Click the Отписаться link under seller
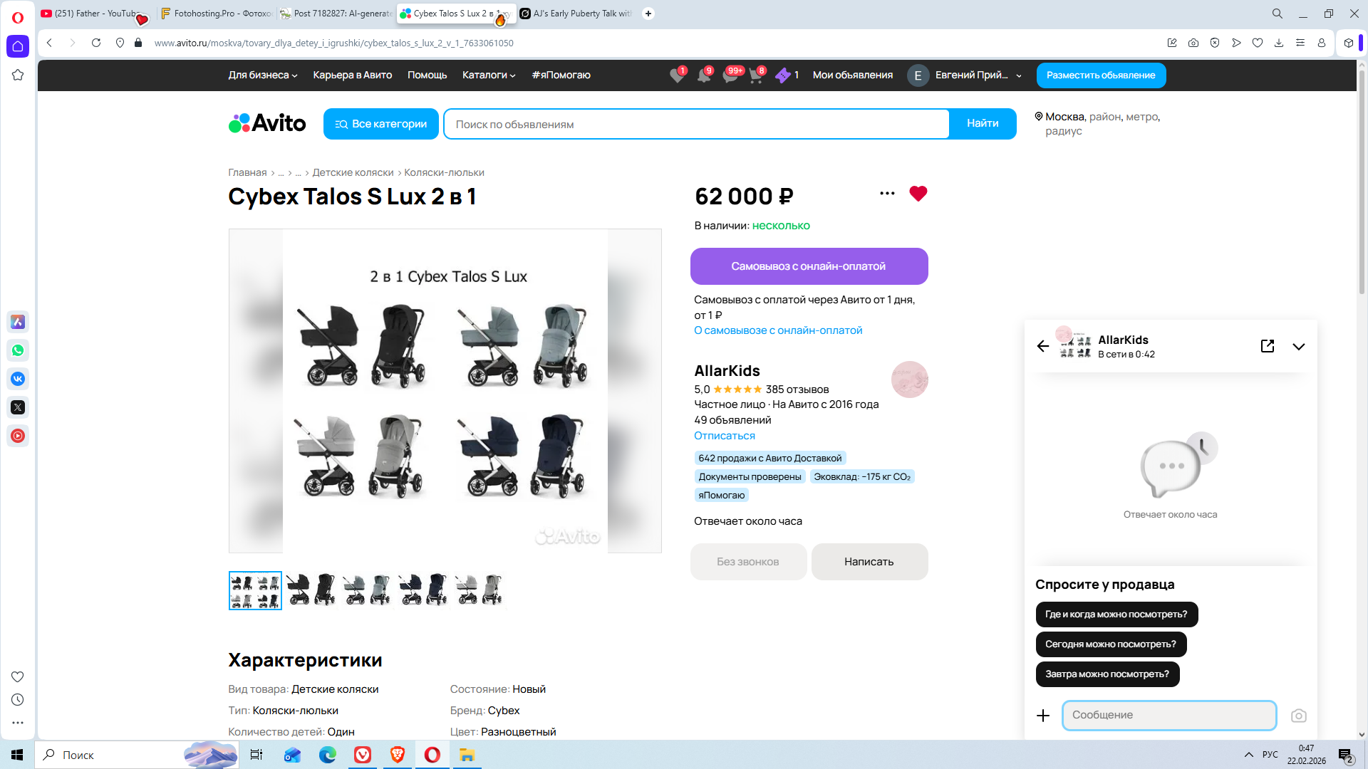 (724, 436)
